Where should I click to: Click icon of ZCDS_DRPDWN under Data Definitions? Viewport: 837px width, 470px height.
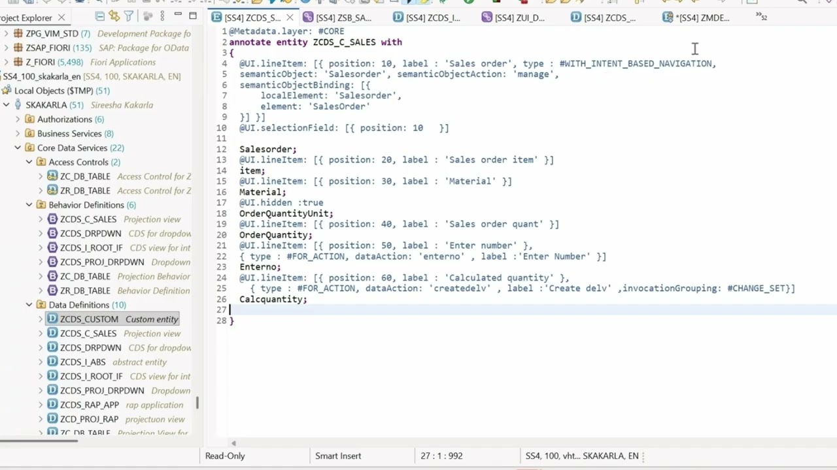tap(52, 348)
